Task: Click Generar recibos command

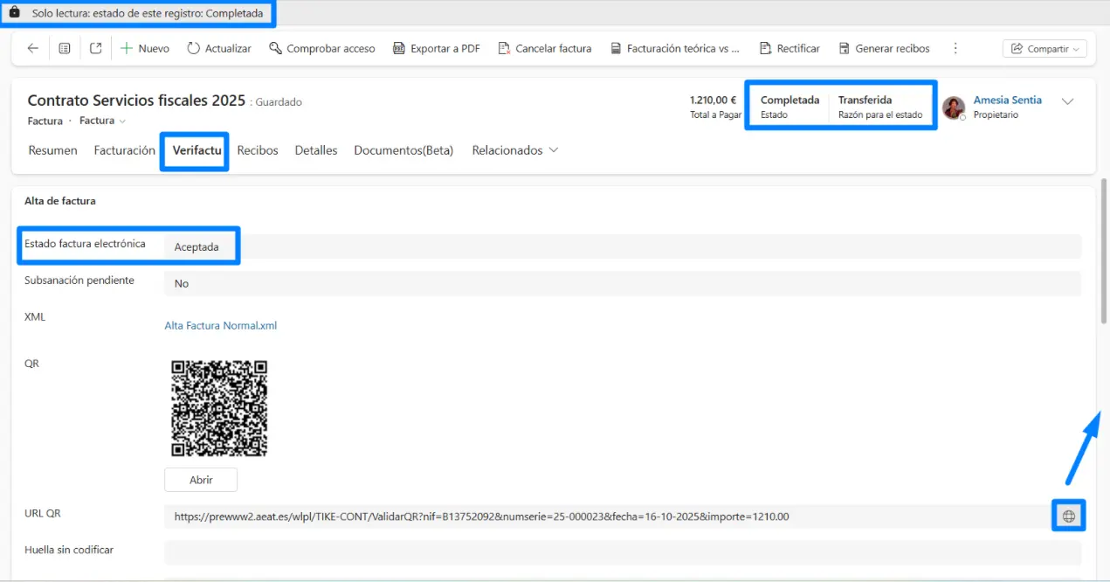Action: pos(884,49)
